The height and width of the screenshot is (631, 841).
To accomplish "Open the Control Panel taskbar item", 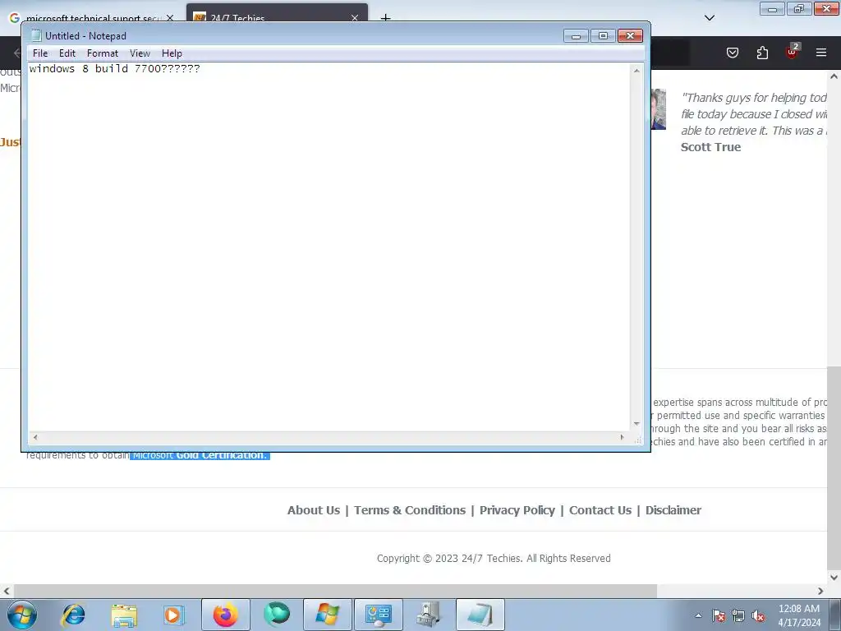I will (x=379, y=615).
